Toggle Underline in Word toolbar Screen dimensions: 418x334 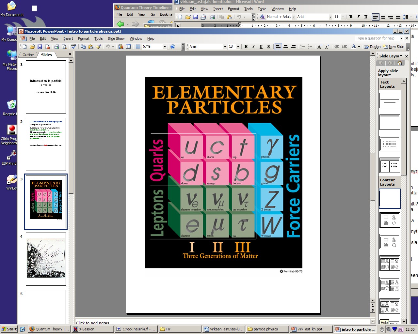[366, 17]
